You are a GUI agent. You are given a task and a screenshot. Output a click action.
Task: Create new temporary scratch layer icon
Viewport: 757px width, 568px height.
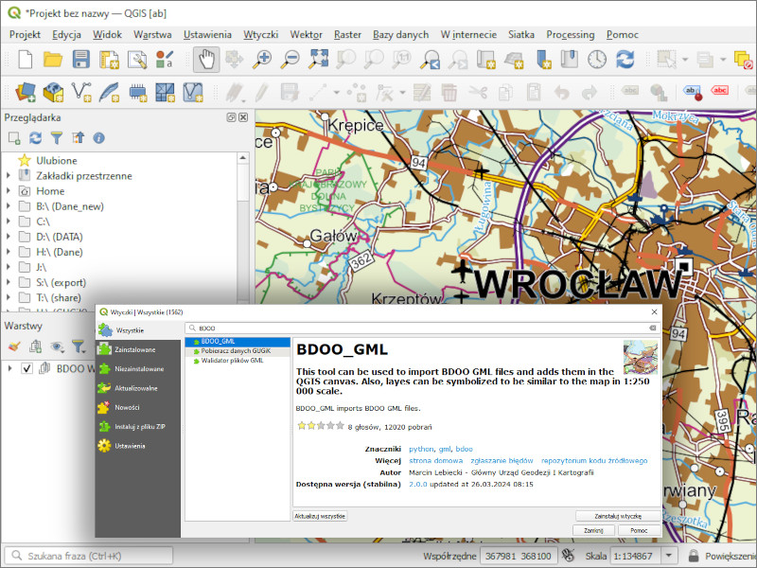137,92
